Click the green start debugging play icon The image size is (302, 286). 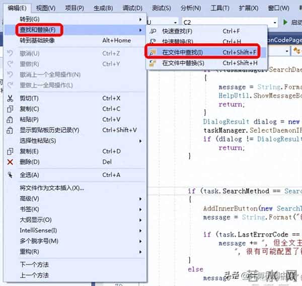pos(285,22)
